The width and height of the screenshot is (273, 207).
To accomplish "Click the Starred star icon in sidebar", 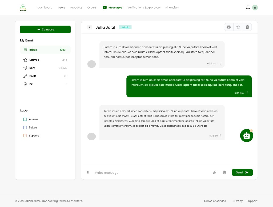I will coord(25,60).
